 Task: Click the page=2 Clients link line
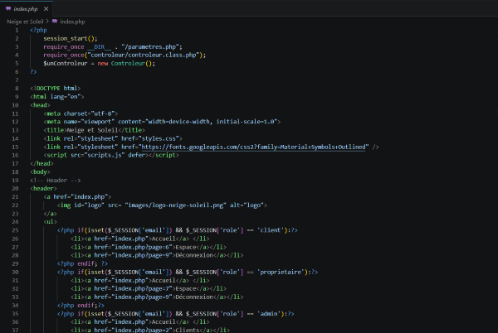[150, 330]
